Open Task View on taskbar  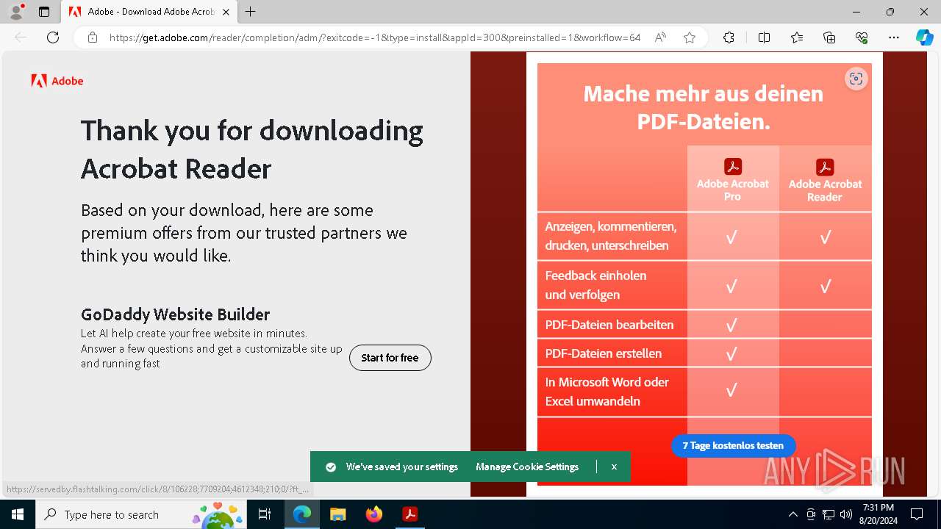click(x=265, y=514)
